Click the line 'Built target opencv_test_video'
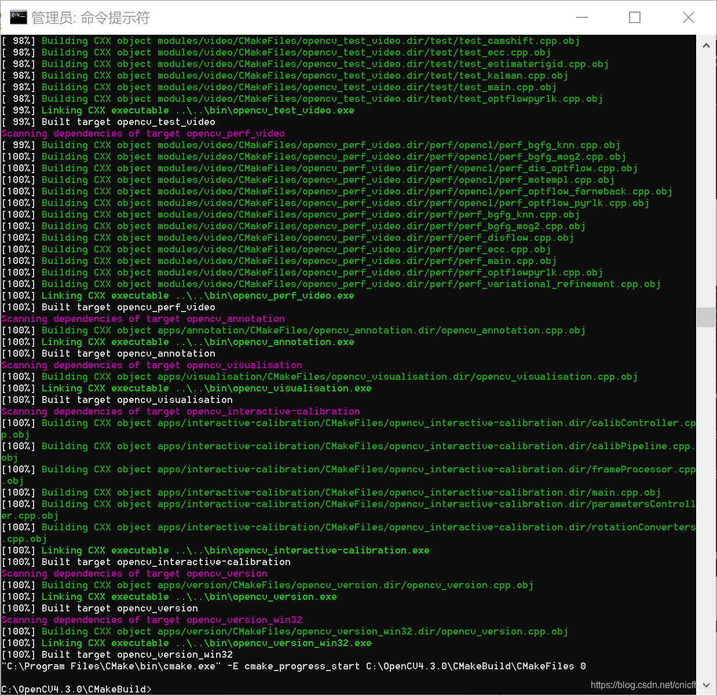 [108, 122]
